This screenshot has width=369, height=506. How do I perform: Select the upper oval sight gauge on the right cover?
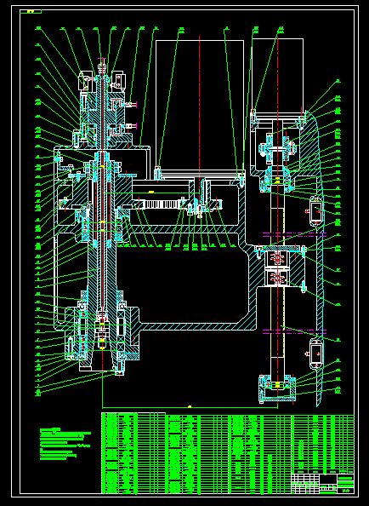click(x=316, y=212)
